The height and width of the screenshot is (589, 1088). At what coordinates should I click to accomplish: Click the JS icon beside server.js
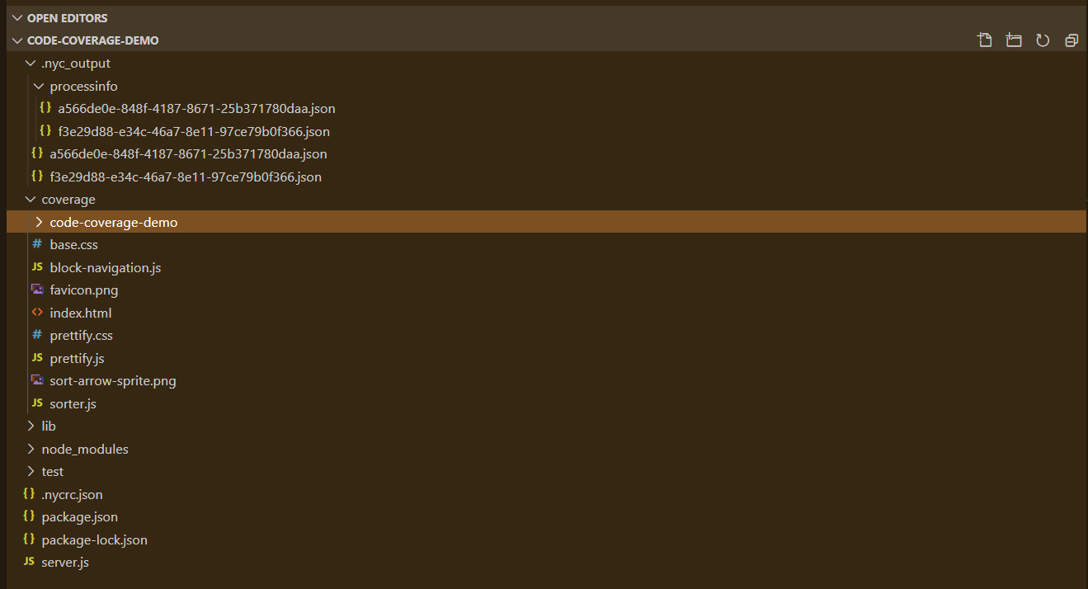tap(29, 562)
